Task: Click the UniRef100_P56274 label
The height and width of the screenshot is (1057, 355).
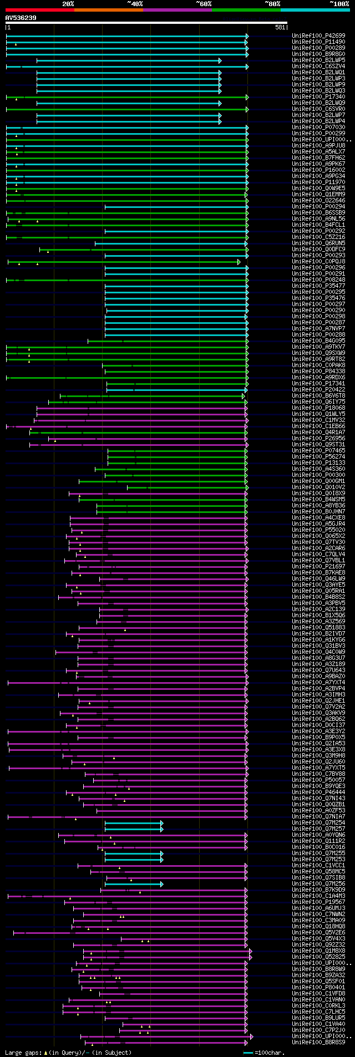Action: tap(318, 457)
